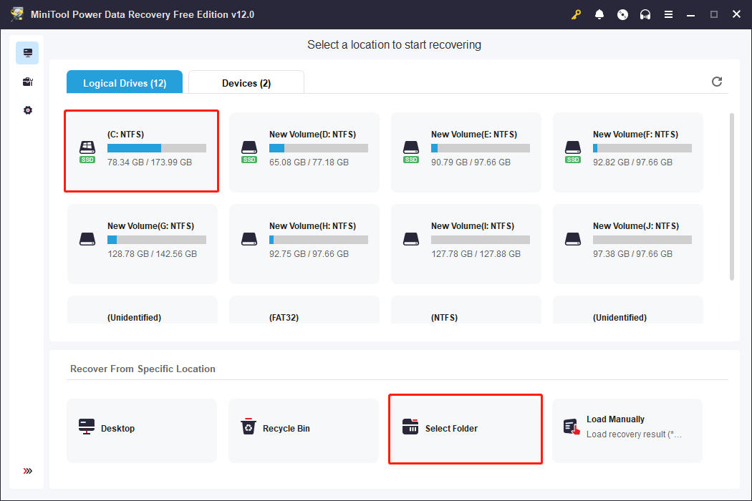This screenshot has height=501, width=752.
Task: Click the 90.79 GB / 97.66 GB text
Action: 471,162
